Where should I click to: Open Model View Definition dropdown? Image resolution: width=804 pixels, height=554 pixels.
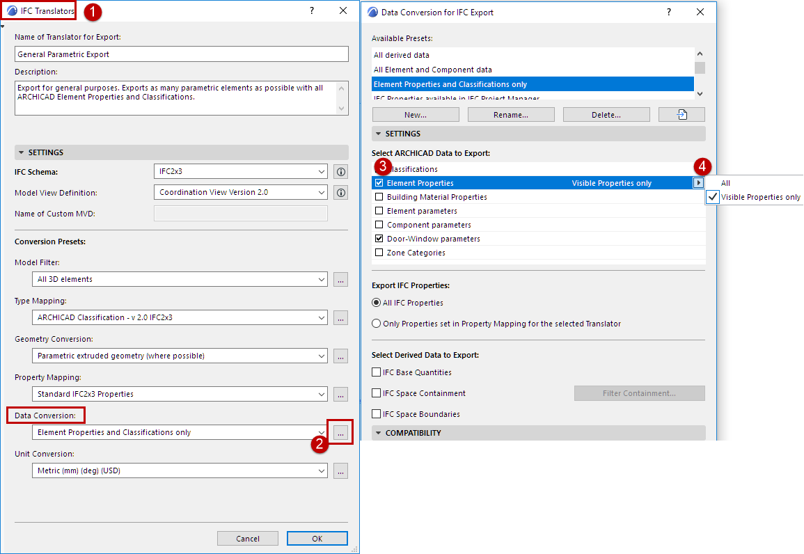pos(240,193)
